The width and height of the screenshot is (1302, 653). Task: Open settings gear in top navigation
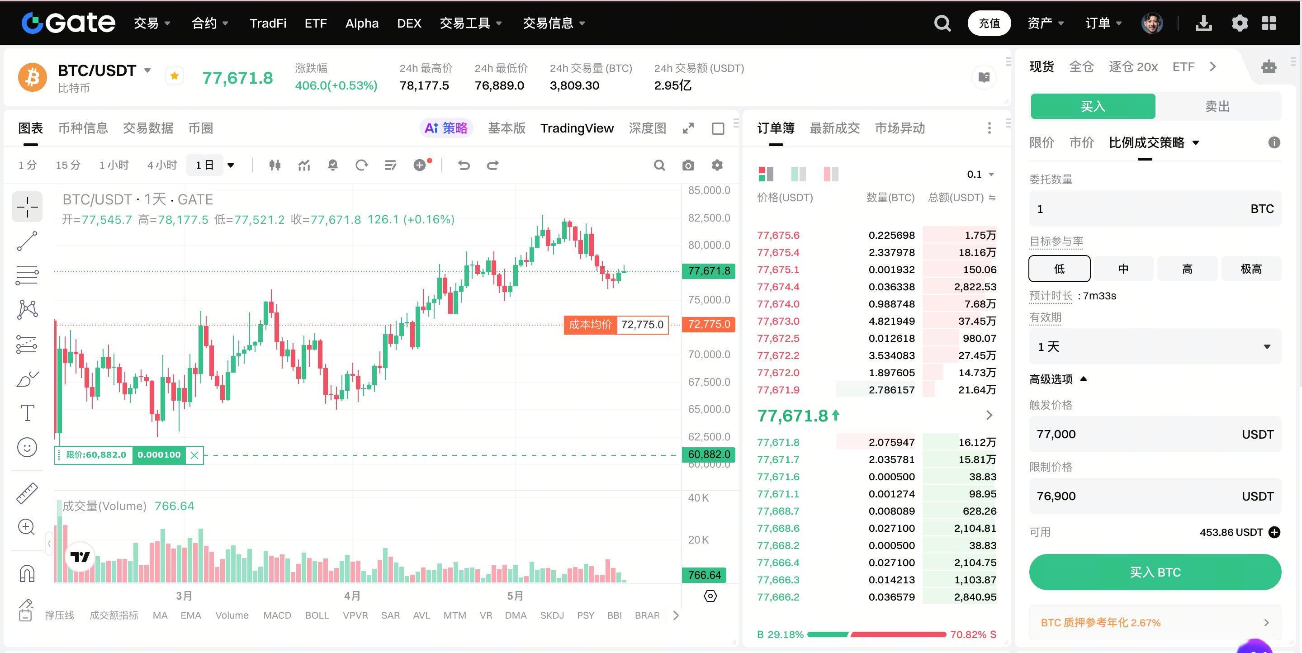point(1239,23)
